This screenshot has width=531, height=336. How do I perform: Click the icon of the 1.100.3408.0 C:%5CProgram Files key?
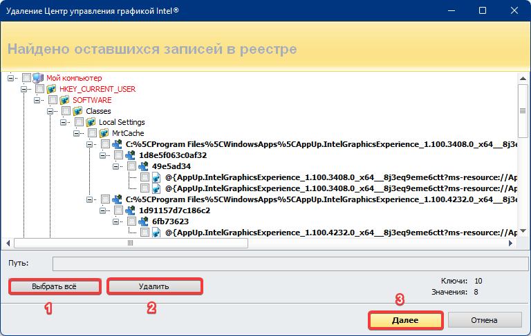pyautogui.click(x=117, y=144)
